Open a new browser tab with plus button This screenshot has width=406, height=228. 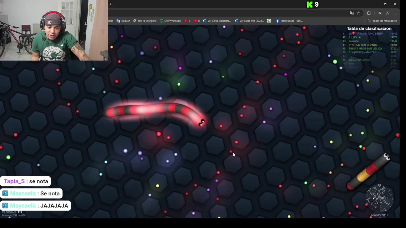pyautogui.click(x=110, y=4)
